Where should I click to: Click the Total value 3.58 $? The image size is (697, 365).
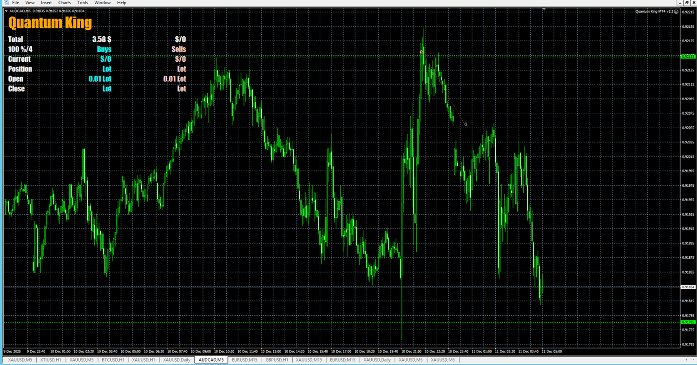(x=102, y=39)
